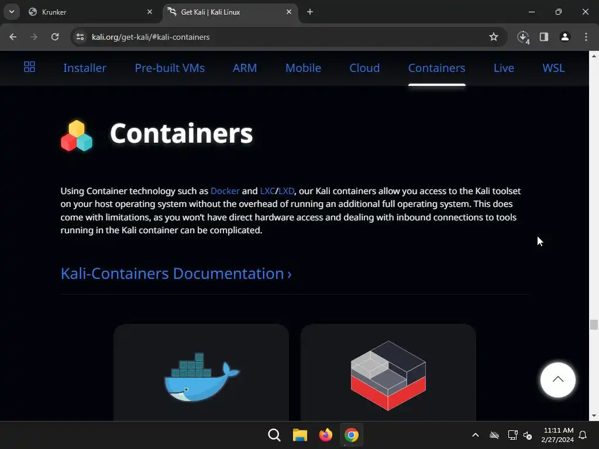Close the Krunker tab

[150, 12]
